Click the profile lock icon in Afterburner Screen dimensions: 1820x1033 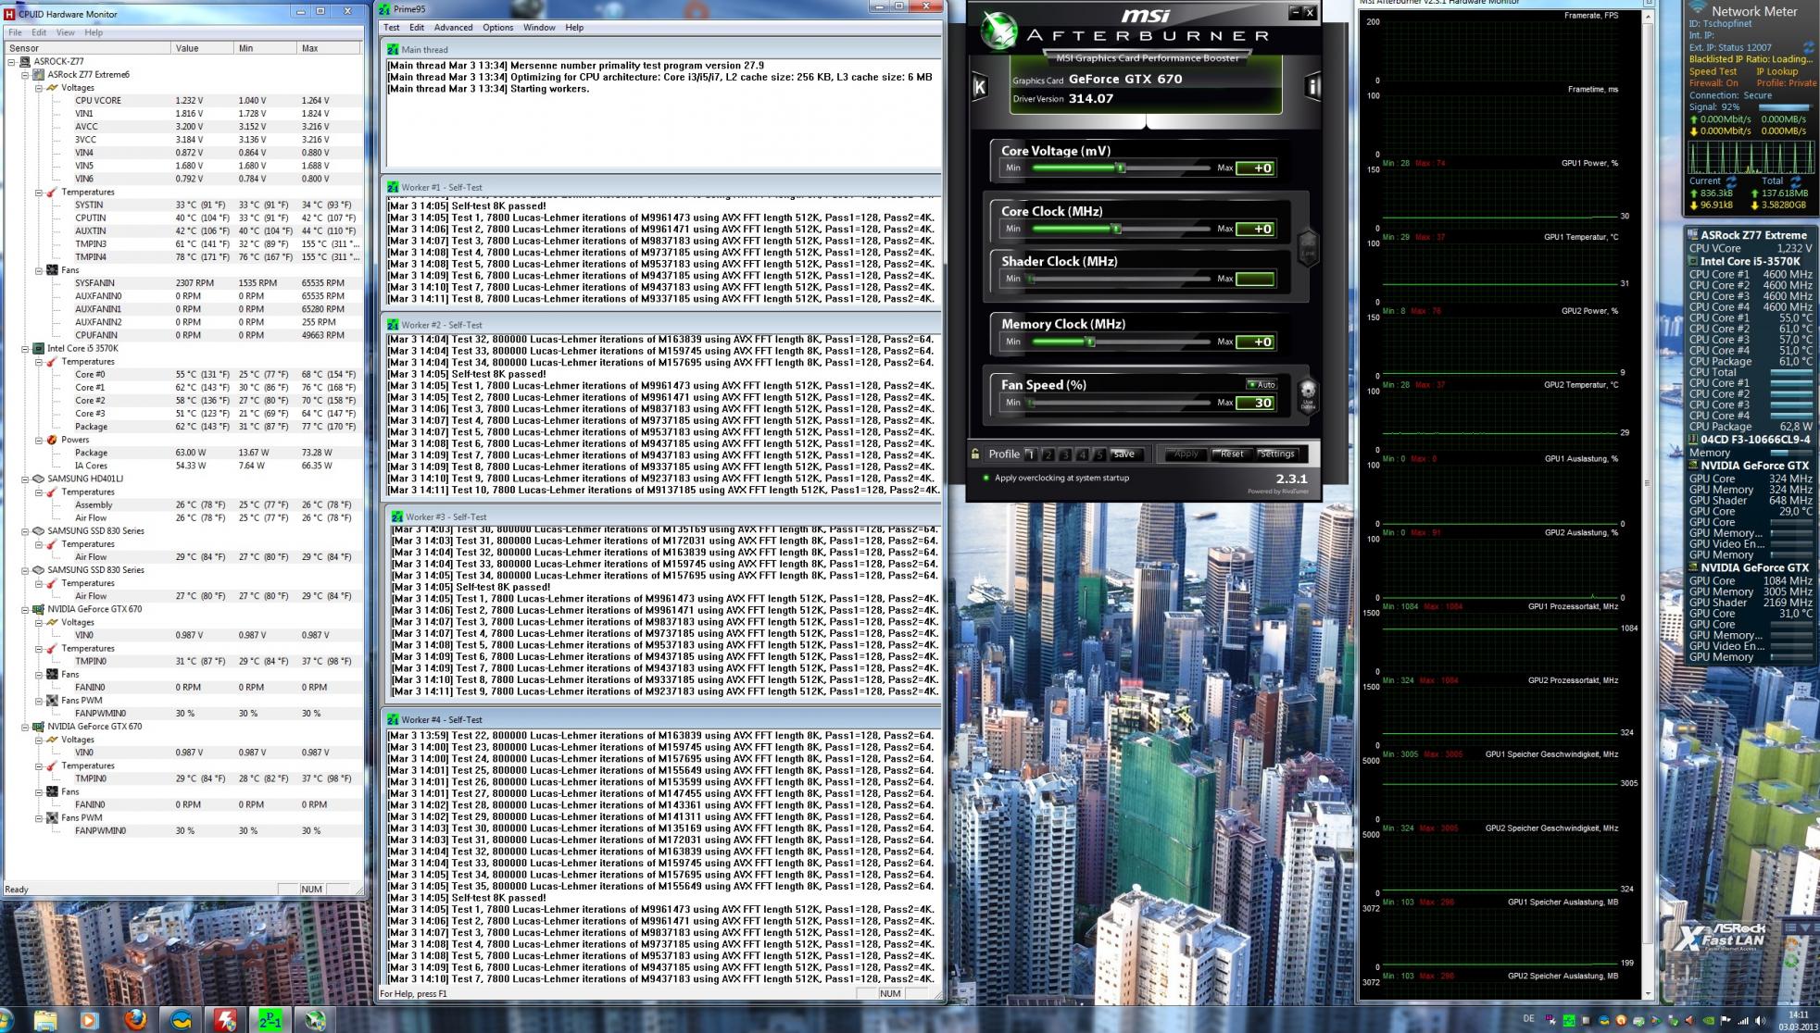click(x=975, y=454)
